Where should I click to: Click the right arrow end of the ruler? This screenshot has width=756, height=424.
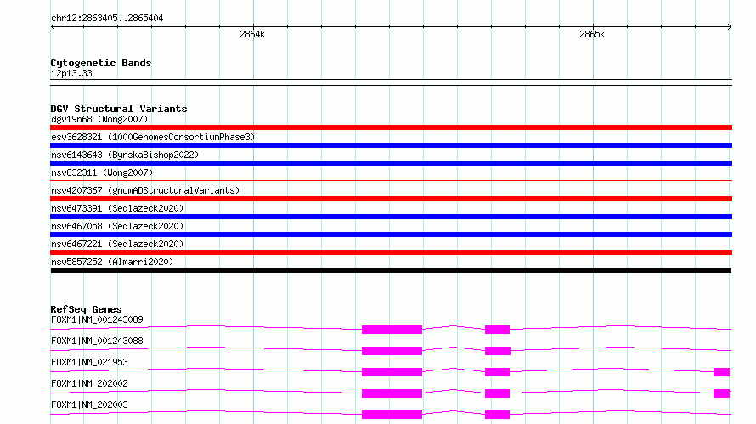pyautogui.click(x=730, y=26)
